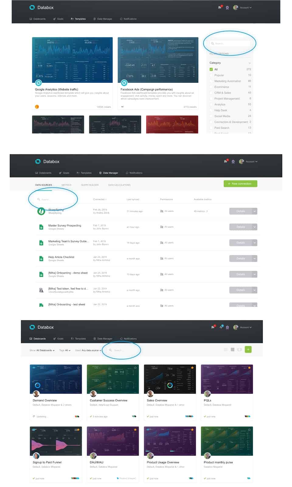Screen dimensions: 292x487
Task: Click the New connection button
Action: (x=240, y=184)
